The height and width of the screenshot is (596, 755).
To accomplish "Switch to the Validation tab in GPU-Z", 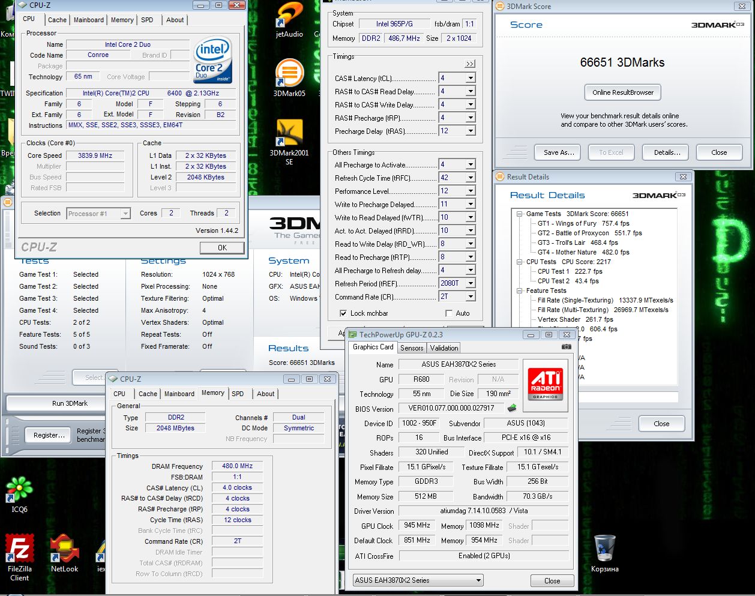I will tap(444, 348).
